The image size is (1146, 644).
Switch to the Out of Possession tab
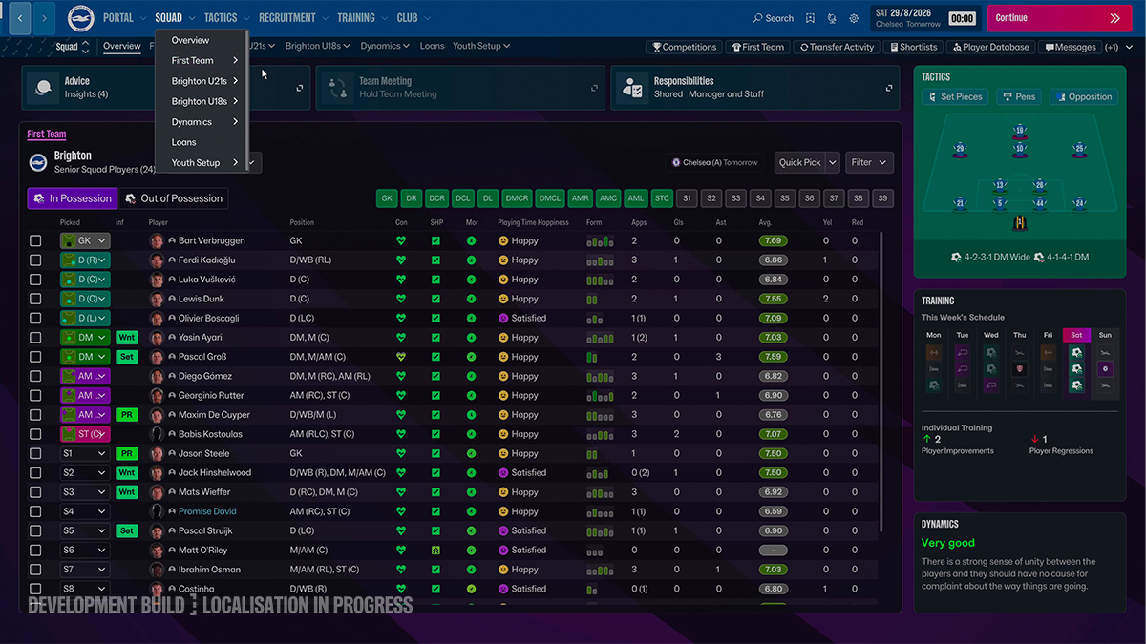pyautogui.click(x=173, y=198)
